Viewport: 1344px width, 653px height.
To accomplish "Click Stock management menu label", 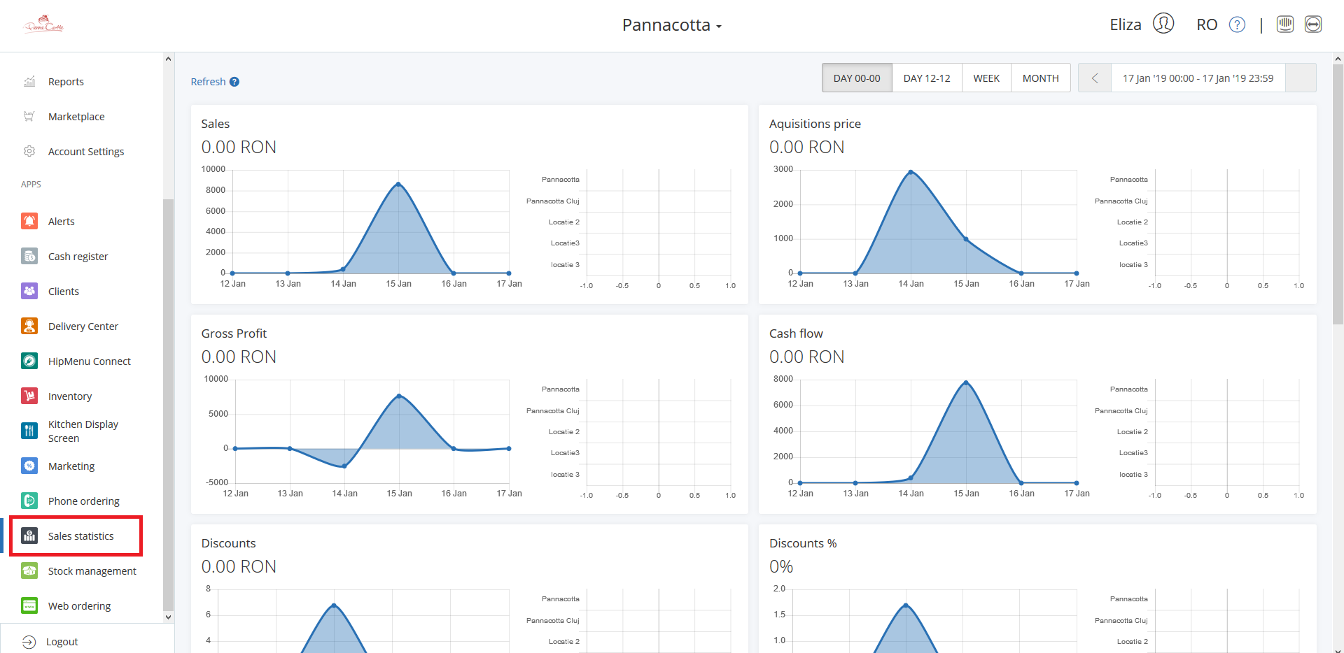I will [x=92, y=571].
